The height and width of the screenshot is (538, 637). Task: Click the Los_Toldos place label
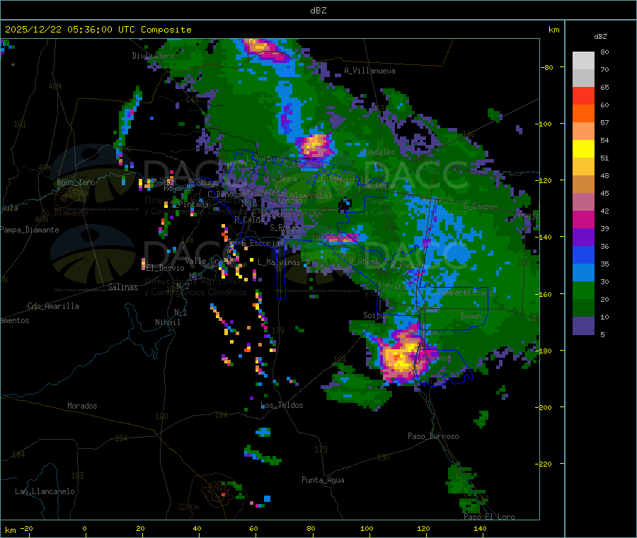click(282, 405)
